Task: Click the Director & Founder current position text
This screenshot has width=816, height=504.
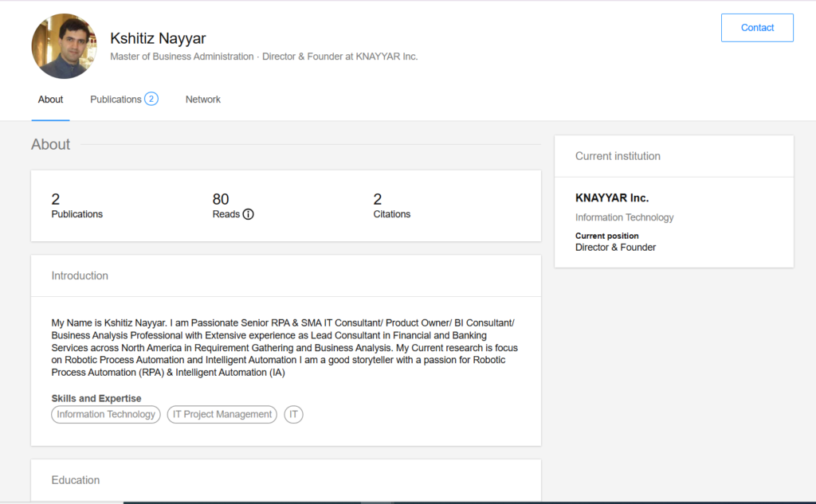Action: click(x=615, y=248)
